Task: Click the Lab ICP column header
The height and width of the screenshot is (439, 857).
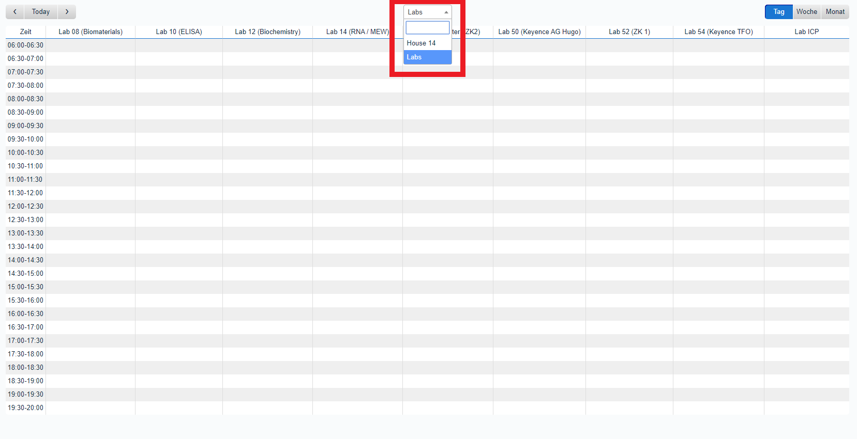Action: [806, 32]
